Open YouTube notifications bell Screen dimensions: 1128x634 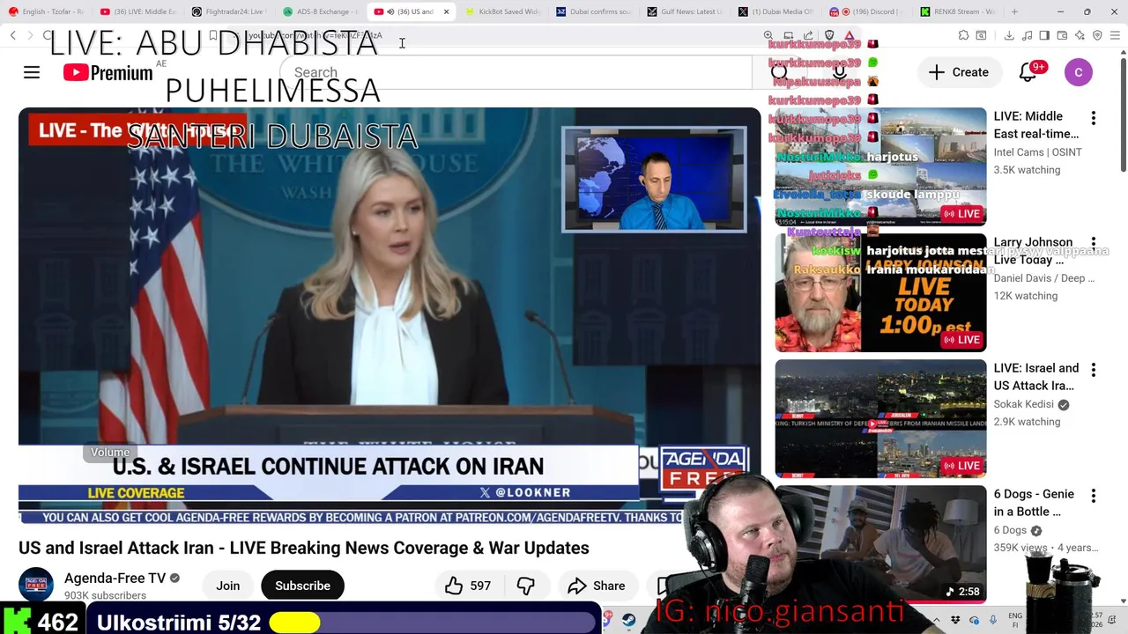[x=1028, y=72]
